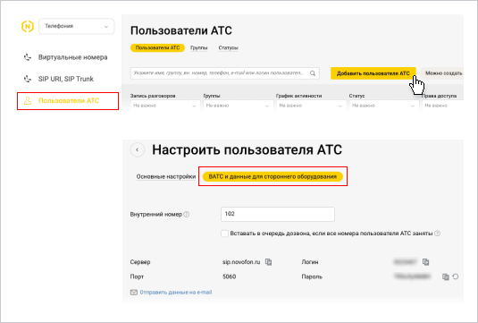Click the port value 5060
478x323 pixels.
230,276
